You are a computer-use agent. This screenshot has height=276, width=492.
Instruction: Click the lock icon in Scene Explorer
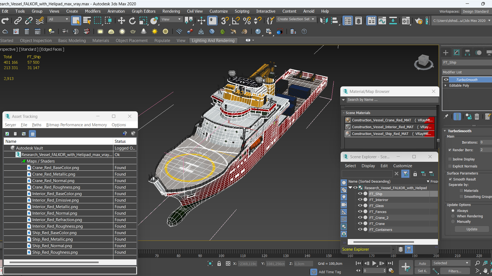(x=415, y=174)
